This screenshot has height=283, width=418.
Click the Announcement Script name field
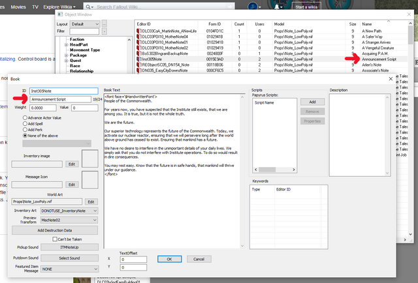pos(60,99)
